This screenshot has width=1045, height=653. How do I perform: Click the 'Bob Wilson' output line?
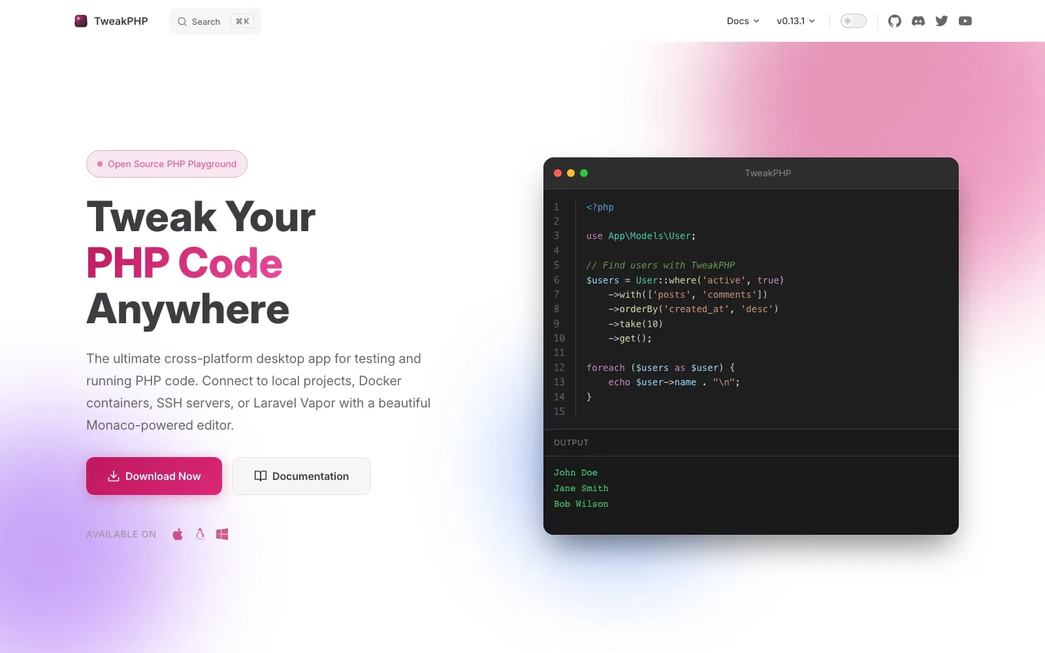(581, 504)
